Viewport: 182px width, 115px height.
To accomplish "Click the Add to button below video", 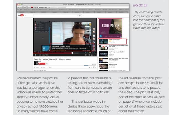I will [x=36, y=67].
